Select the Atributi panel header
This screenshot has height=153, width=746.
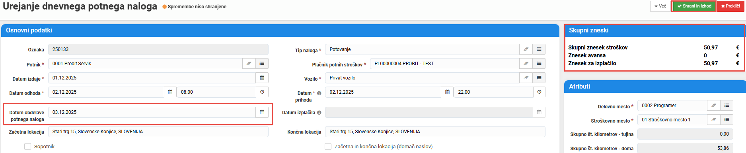point(655,86)
